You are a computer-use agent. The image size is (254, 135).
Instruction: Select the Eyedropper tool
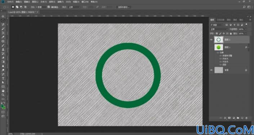[3, 37]
